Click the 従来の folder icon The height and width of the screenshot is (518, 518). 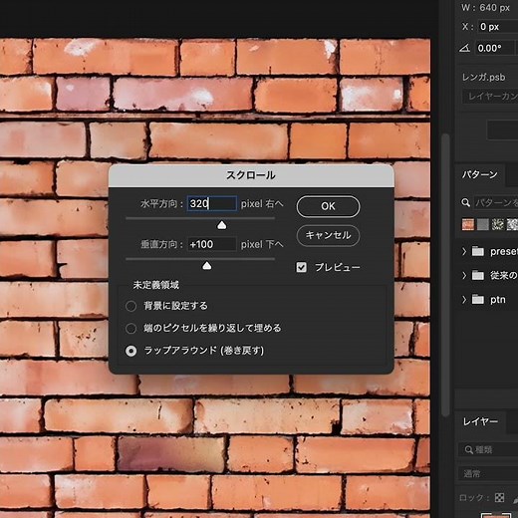pyautogui.click(x=478, y=275)
